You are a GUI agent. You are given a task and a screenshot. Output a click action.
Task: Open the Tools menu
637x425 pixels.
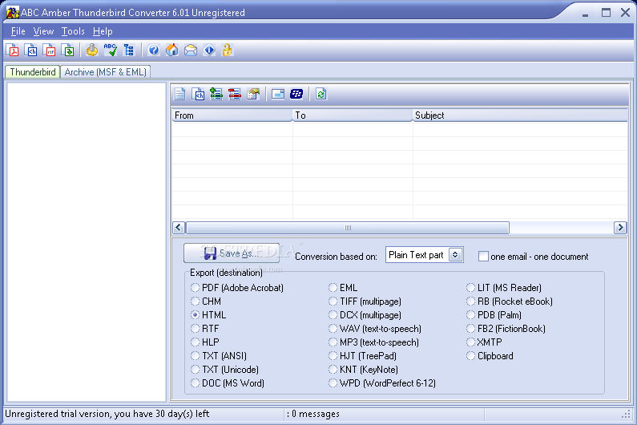pos(73,31)
